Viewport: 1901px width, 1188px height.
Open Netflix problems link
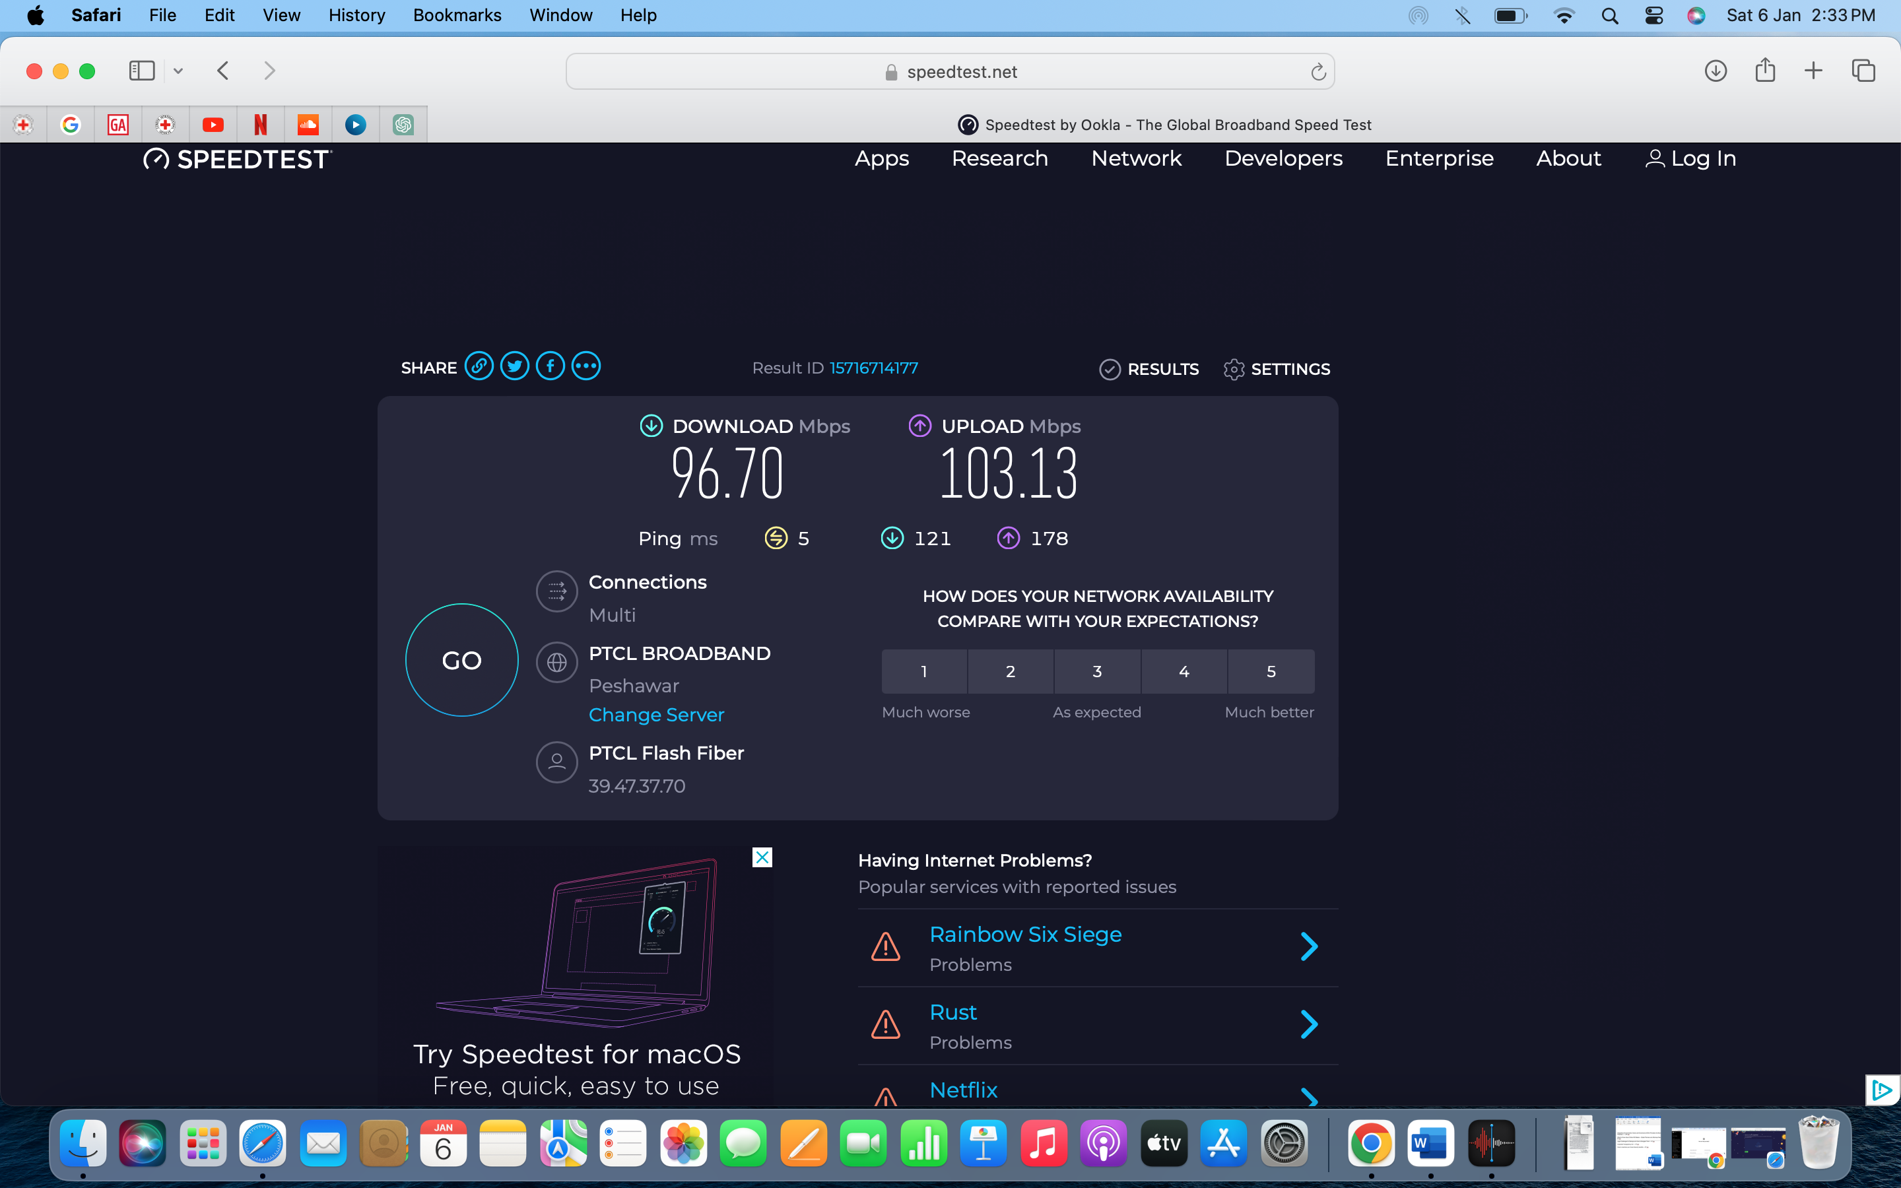pyautogui.click(x=963, y=1090)
